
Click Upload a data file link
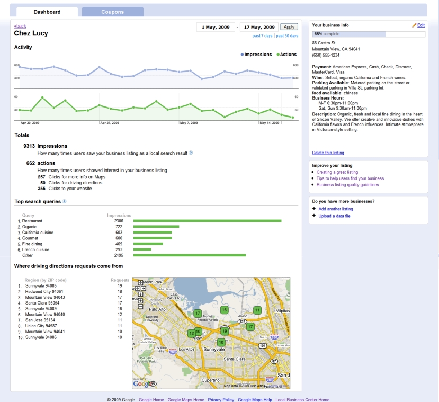334,216
